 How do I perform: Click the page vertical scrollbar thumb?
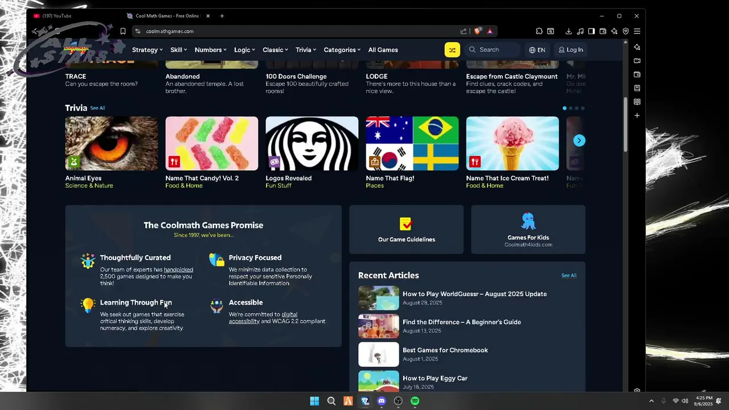pyautogui.click(x=625, y=125)
